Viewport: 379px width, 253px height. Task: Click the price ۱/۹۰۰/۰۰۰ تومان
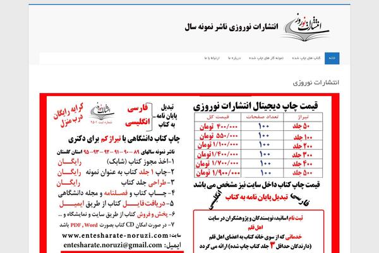218,173
